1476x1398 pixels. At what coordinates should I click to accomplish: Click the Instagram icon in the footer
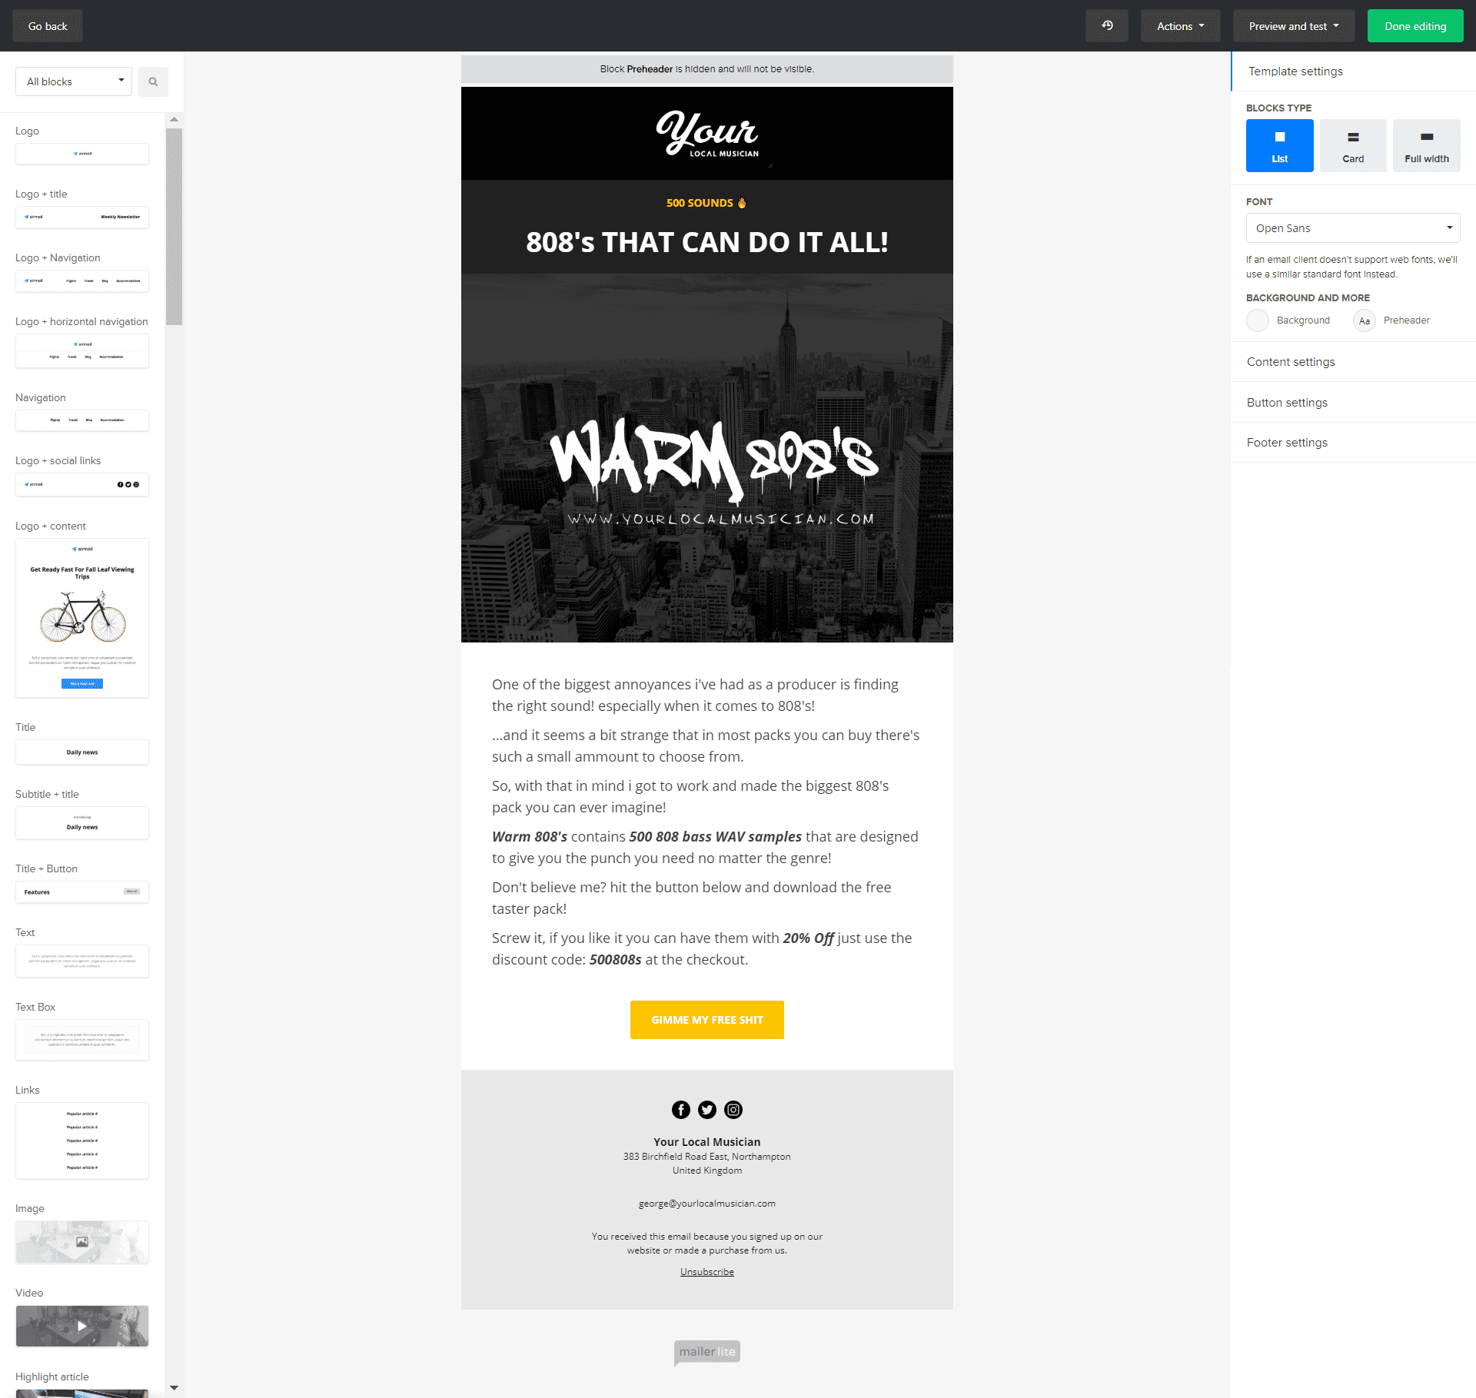[x=733, y=1110]
